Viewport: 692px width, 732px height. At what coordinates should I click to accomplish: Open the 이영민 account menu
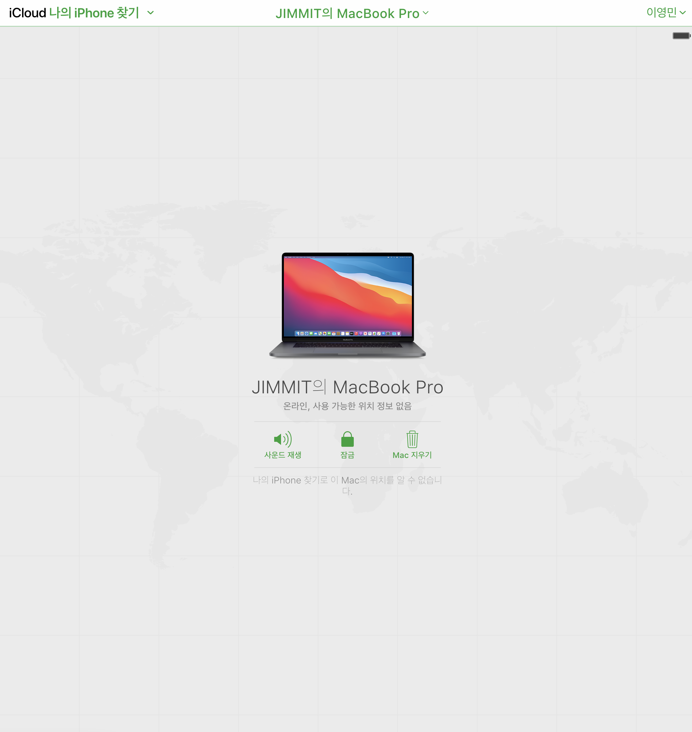[661, 12]
